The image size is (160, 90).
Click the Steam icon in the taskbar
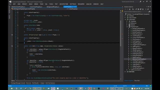click(x=25, y=88)
